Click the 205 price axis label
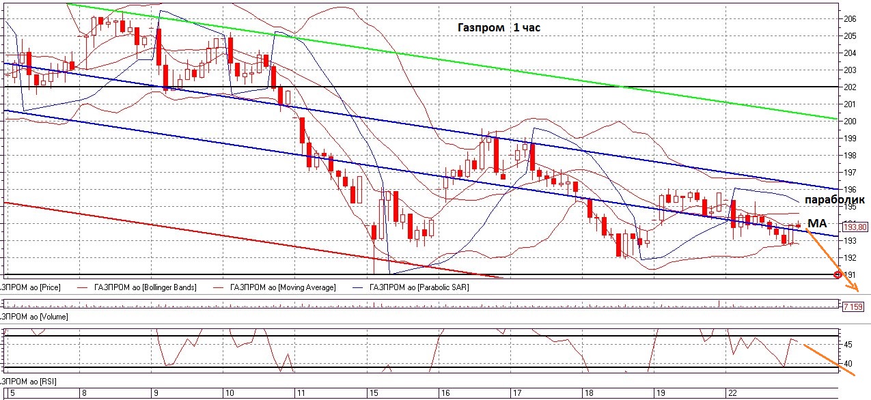Image resolution: width=871 pixels, height=400 pixels. pos(850,35)
